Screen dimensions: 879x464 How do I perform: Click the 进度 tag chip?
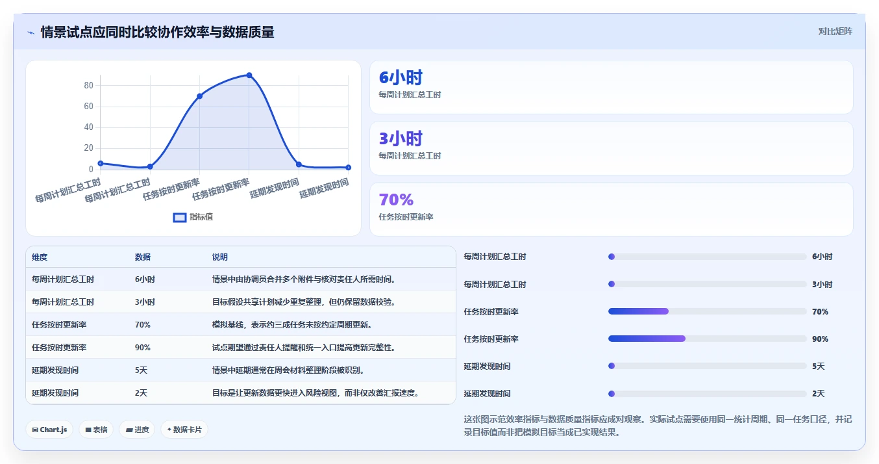(137, 430)
